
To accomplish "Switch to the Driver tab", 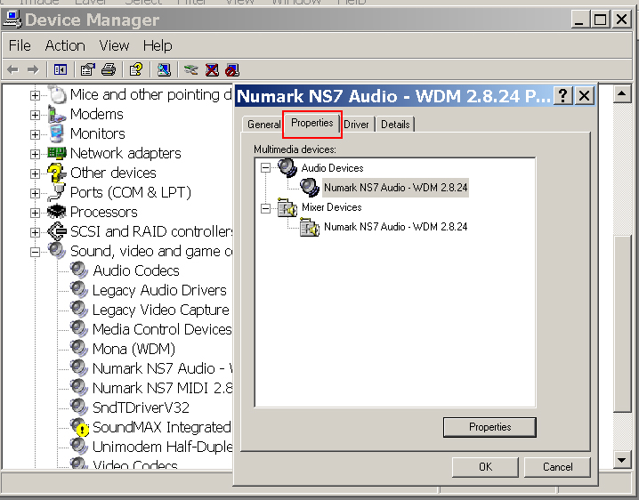I will tap(356, 125).
